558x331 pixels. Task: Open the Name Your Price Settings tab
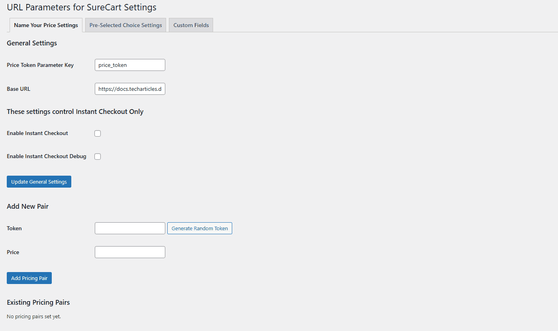[x=46, y=25]
